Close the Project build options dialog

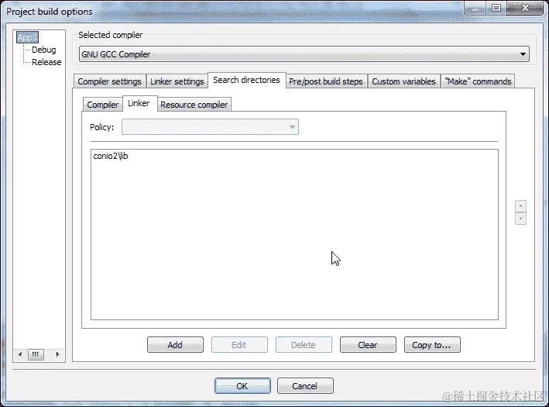[525, 8]
